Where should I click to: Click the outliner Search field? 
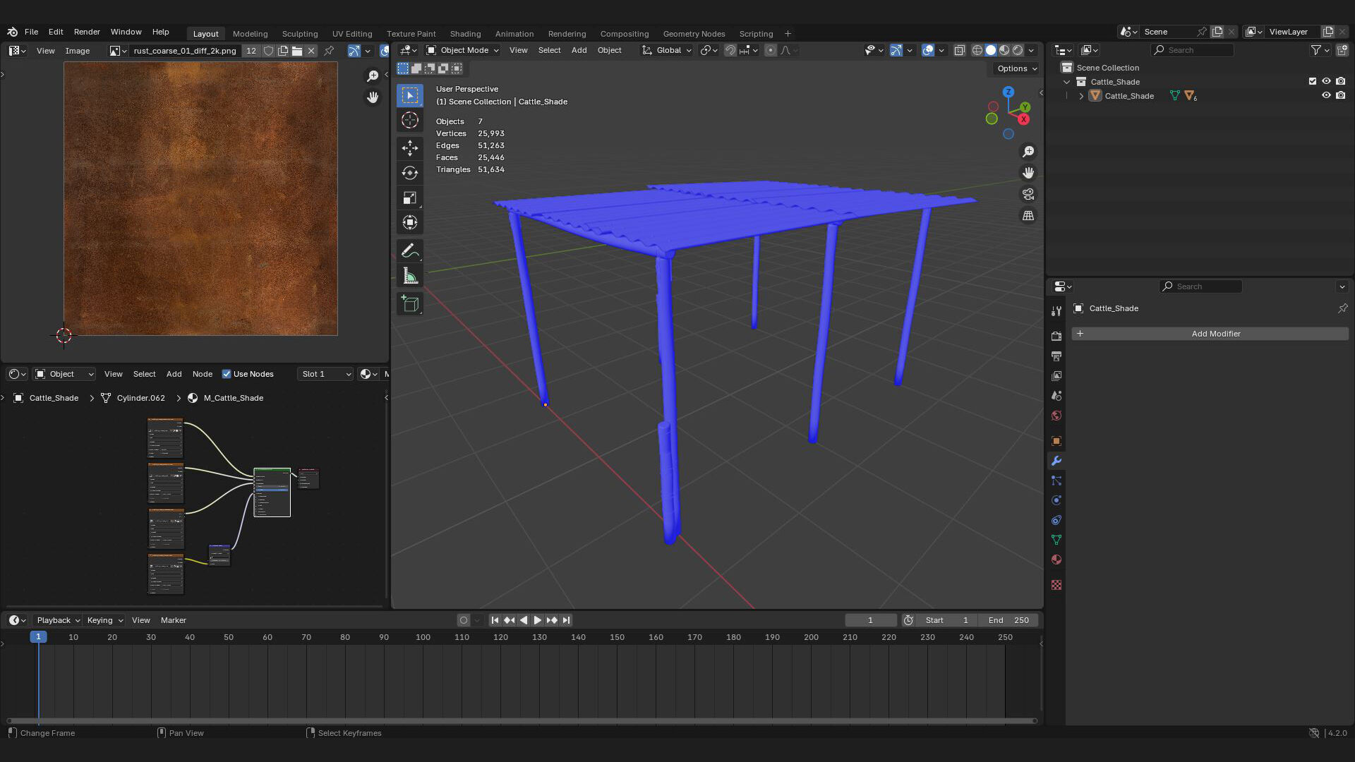pyautogui.click(x=1192, y=50)
